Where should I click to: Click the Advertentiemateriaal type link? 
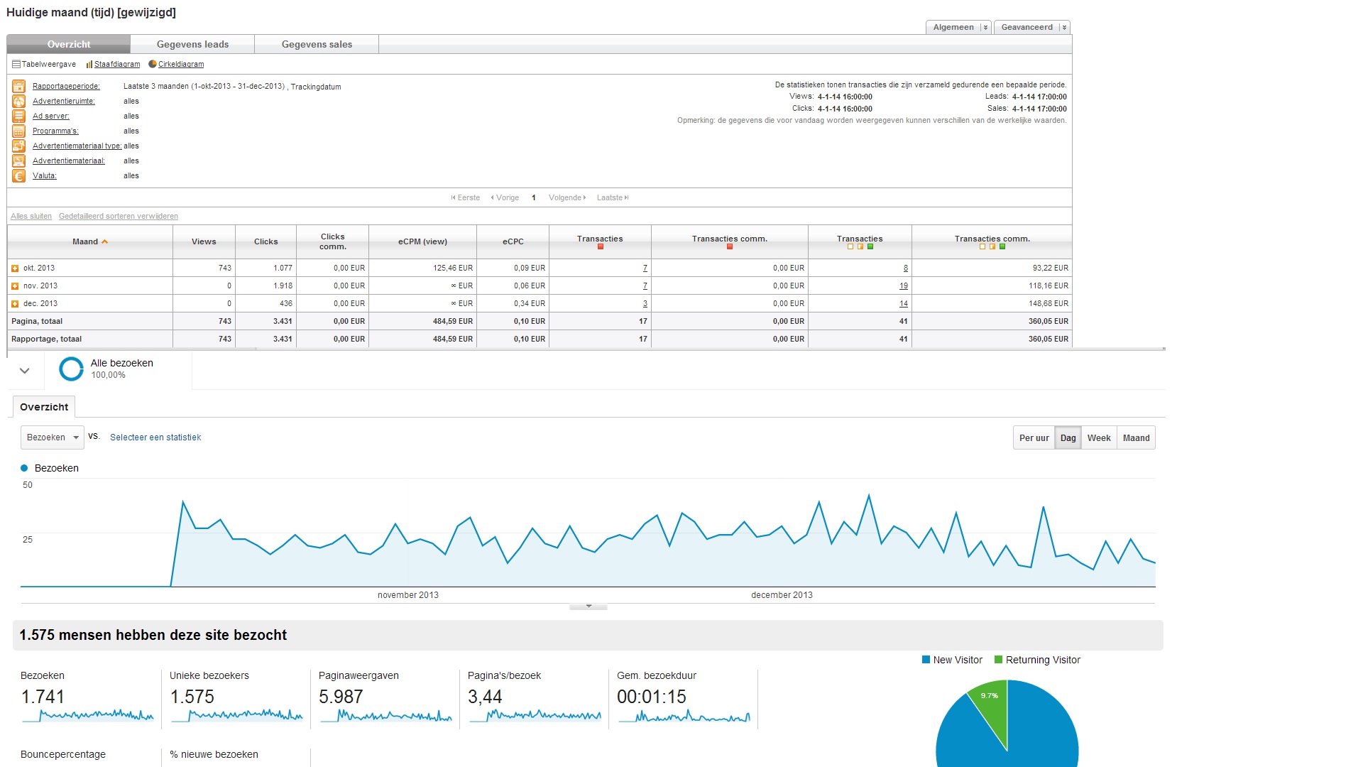click(x=77, y=146)
